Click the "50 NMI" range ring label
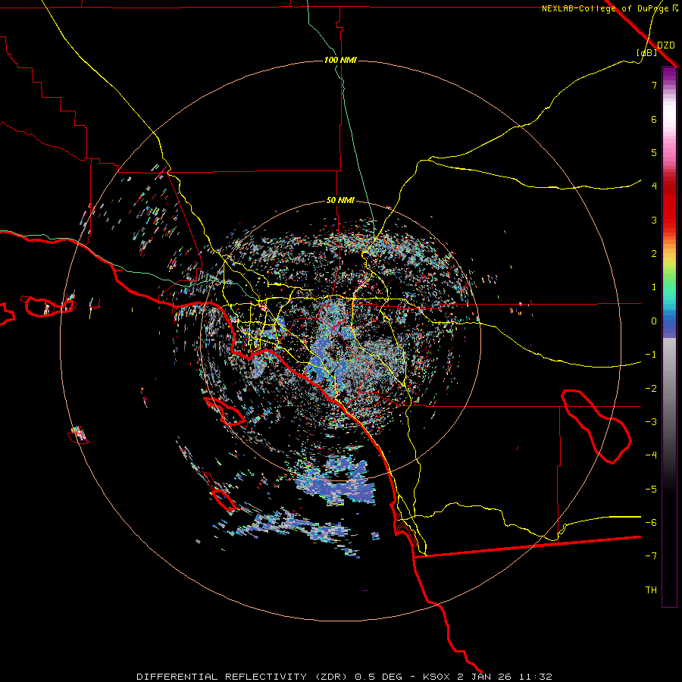 click(x=340, y=201)
